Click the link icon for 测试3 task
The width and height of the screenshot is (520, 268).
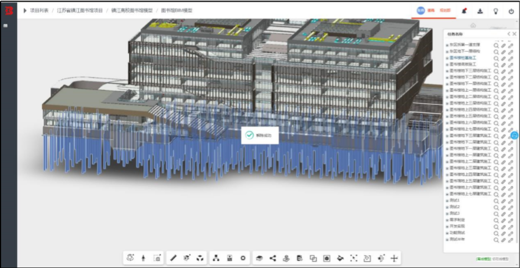pos(511,214)
